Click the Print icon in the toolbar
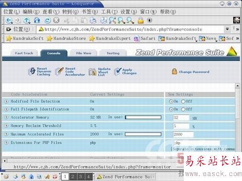The width and height of the screenshot is (242, 181). 93,20
